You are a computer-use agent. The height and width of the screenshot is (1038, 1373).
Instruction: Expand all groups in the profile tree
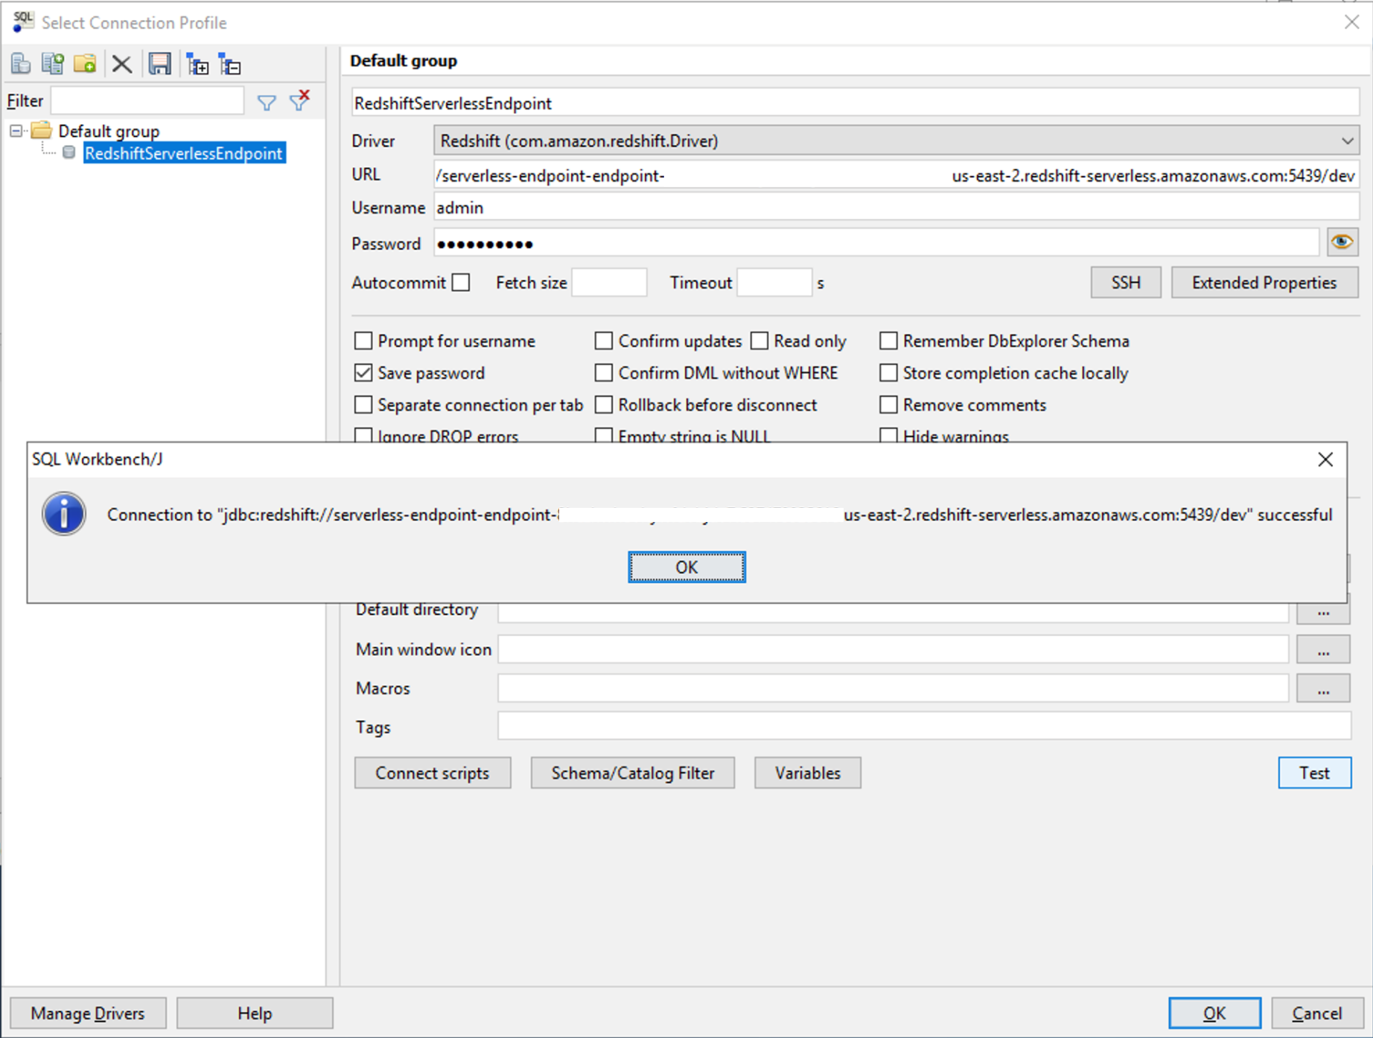197,65
